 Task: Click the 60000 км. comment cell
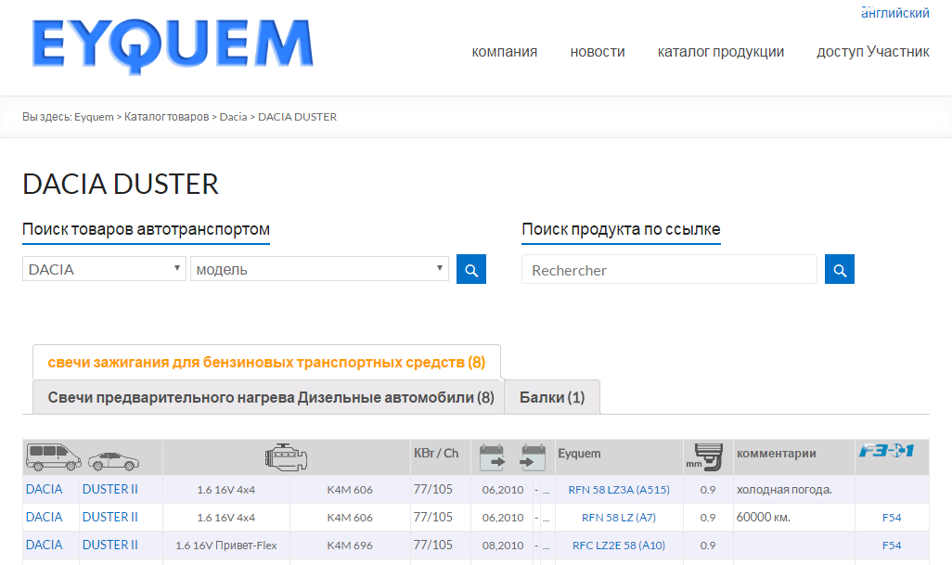click(x=763, y=518)
